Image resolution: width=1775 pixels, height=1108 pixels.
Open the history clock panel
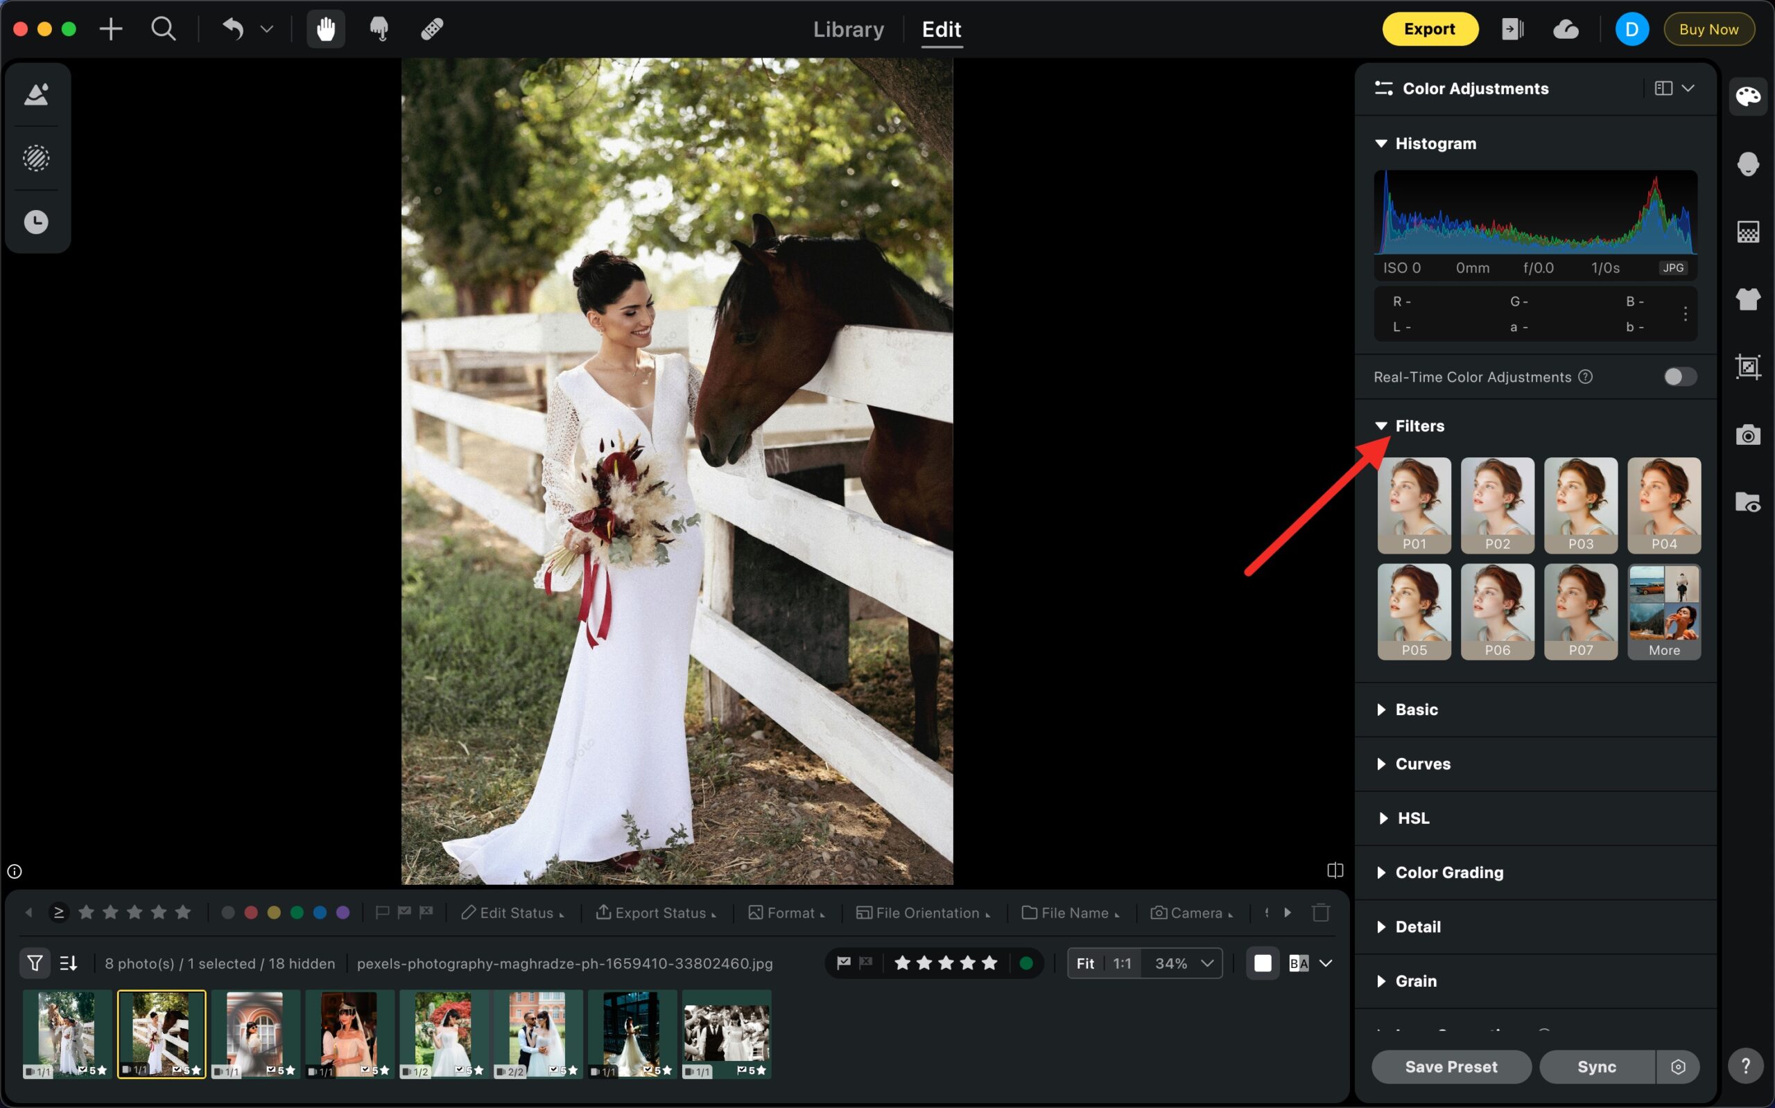pyautogui.click(x=36, y=222)
